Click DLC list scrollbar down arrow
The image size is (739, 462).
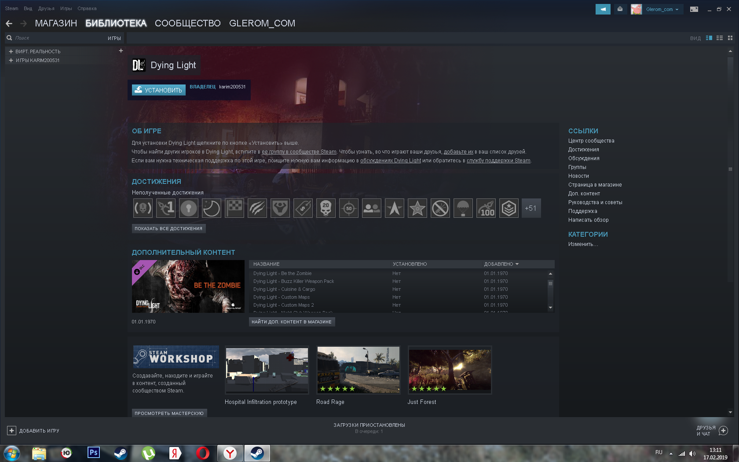pyautogui.click(x=550, y=308)
